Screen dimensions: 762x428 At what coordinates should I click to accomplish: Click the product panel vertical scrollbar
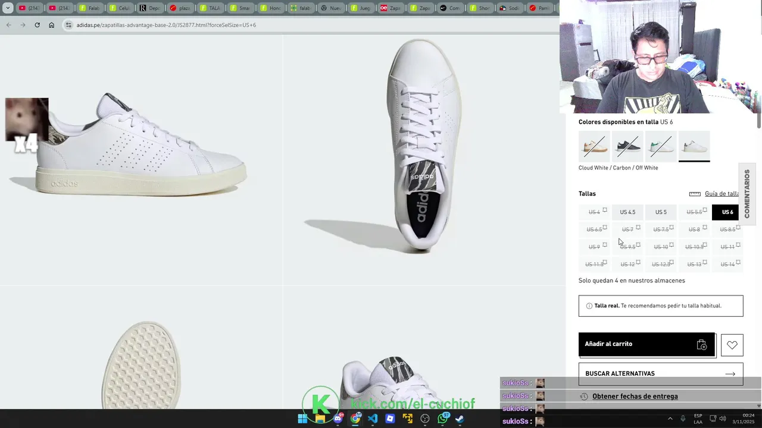pos(758,120)
